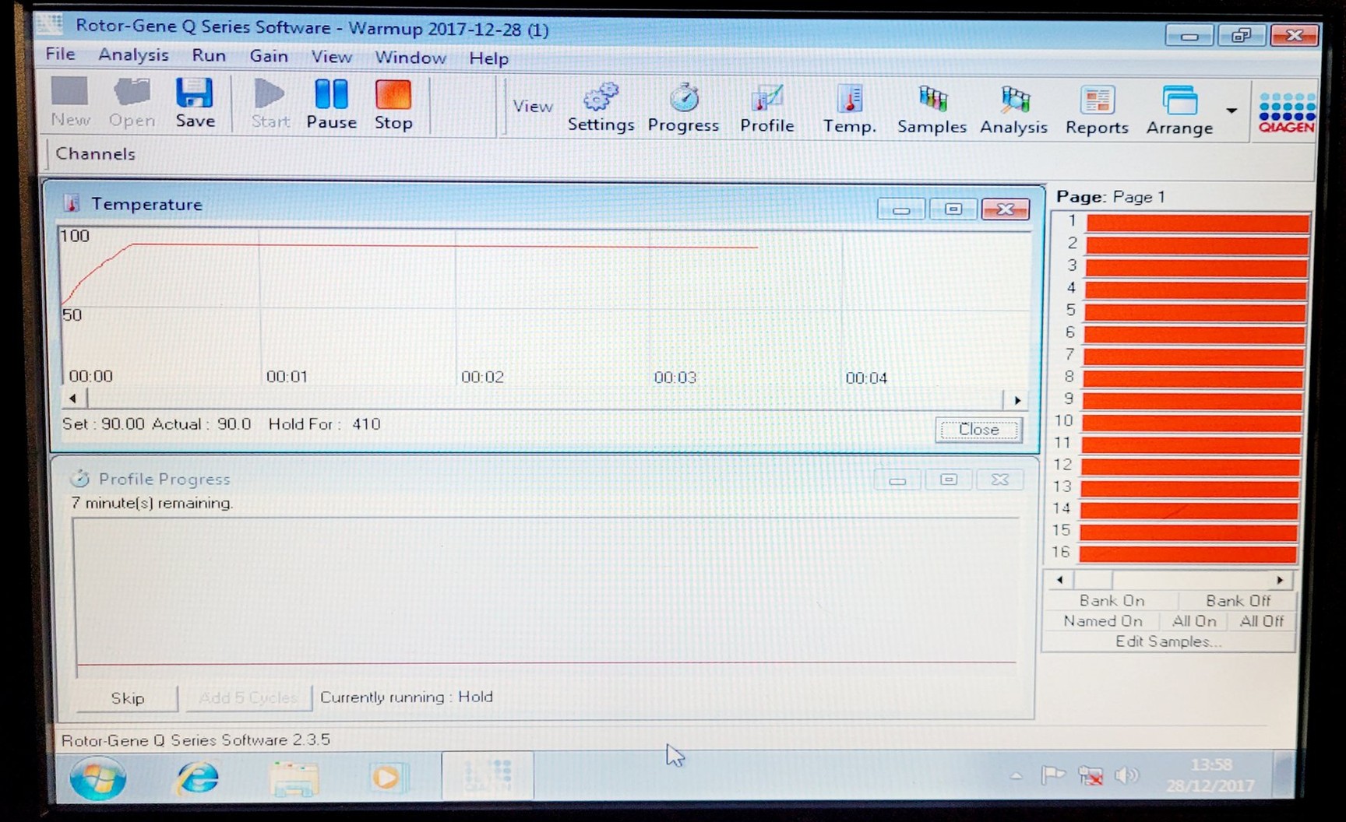Expand the Arrange dropdown arrow
The height and width of the screenshot is (822, 1346).
click(1231, 111)
